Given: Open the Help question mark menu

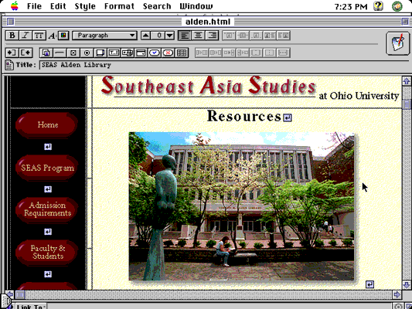Looking at the screenshot, I should pyautogui.click(x=378, y=5).
